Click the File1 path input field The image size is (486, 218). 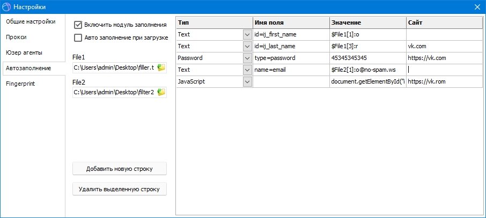[114, 67]
